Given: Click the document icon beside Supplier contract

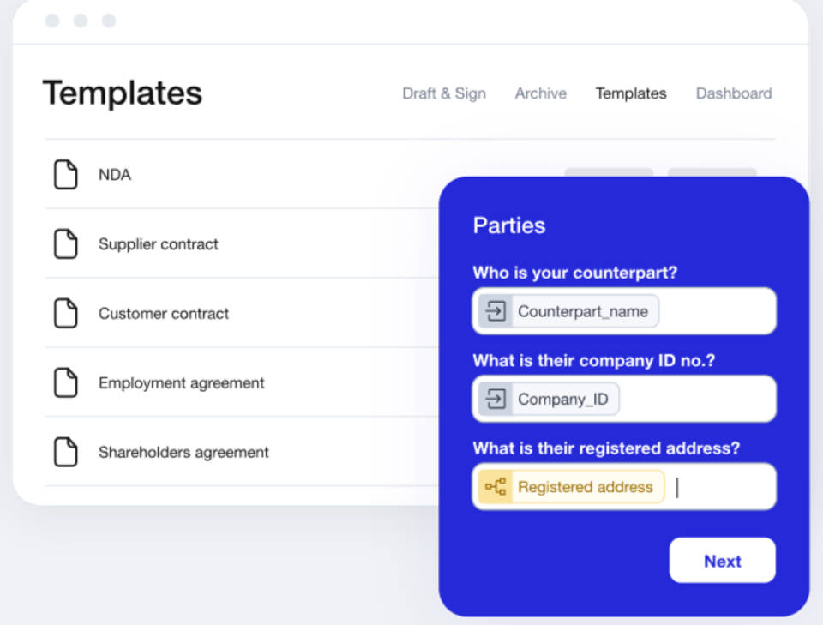Looking at the screenshot, I should [66, 243].
